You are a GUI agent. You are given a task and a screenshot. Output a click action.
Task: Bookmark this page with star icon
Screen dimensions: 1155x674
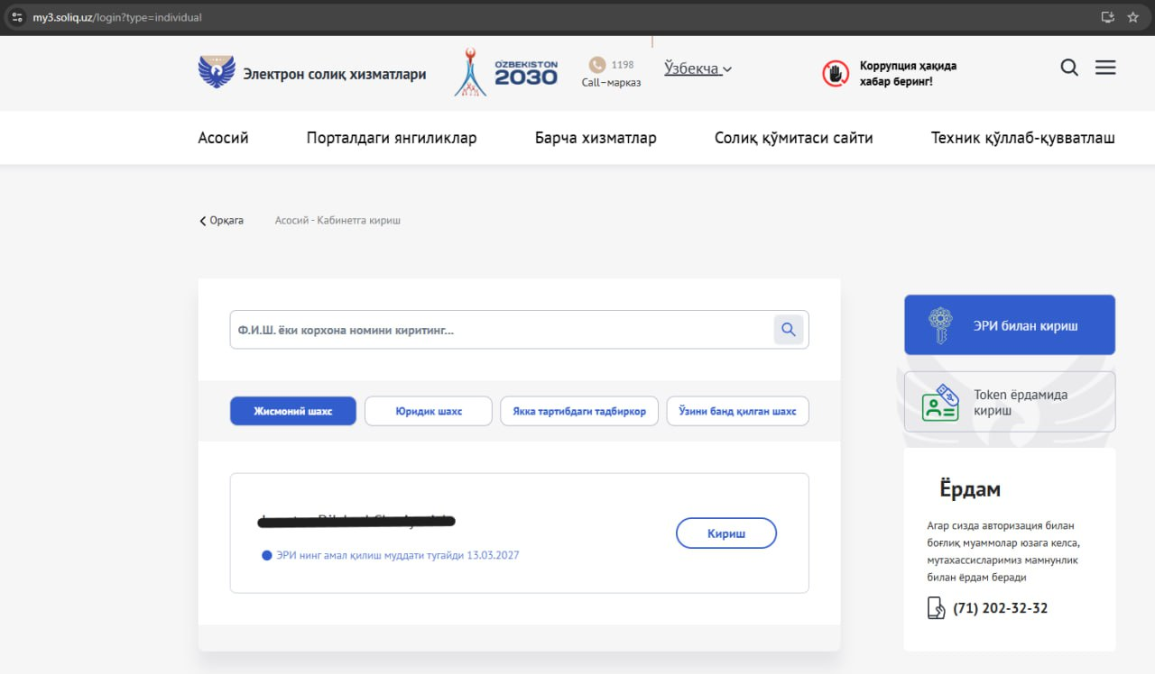[x=1133, y=17]
